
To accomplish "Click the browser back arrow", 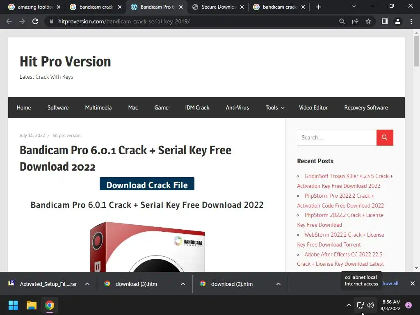I will [x=9, y=21].
